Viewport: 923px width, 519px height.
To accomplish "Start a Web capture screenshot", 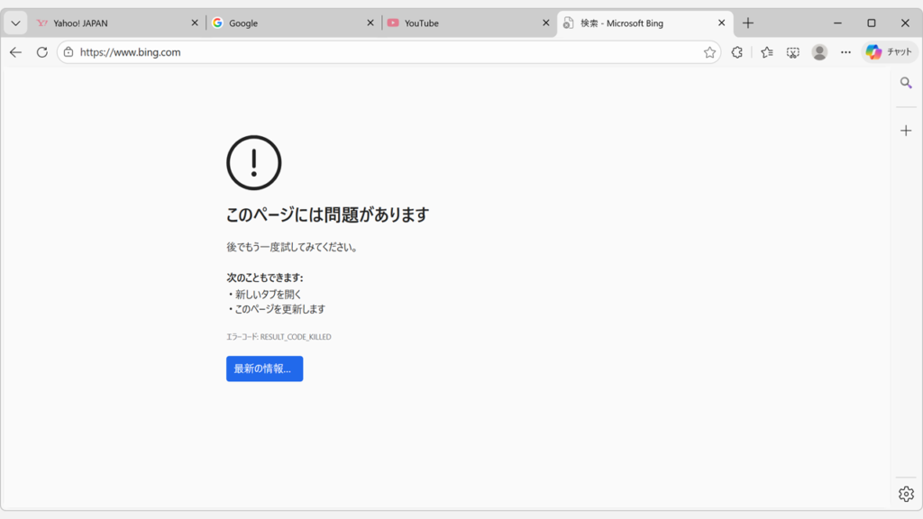I will coord(792,51).
